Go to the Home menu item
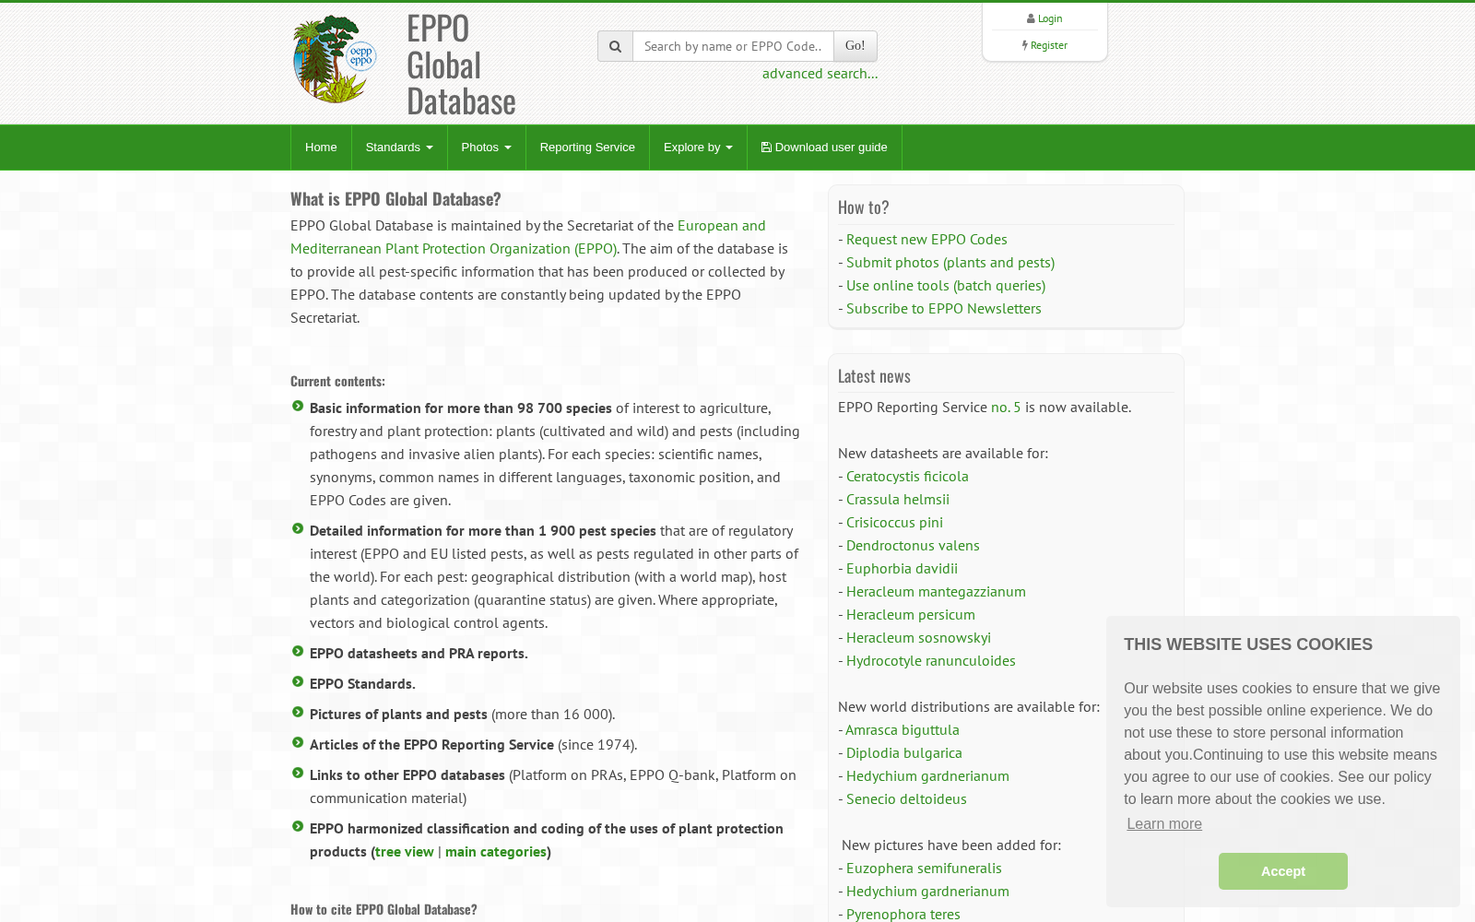The image size is (1475, 922). pos(321,148)
